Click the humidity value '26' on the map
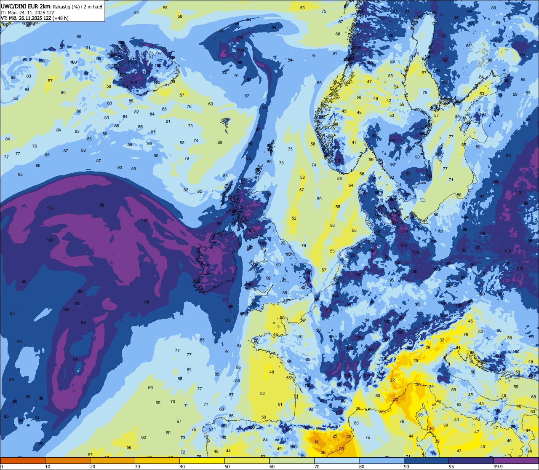The width and height of the screenshot is (539, 470). 323,453
